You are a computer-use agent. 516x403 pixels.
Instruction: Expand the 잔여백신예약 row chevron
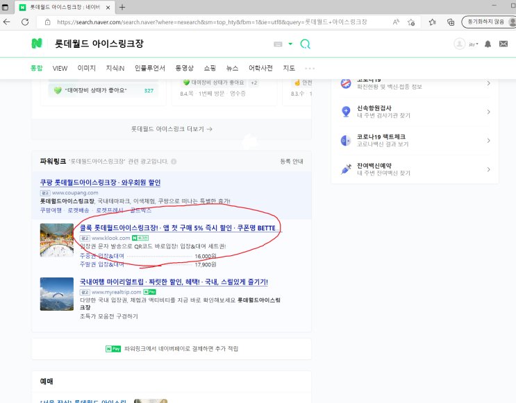(489, 169)
